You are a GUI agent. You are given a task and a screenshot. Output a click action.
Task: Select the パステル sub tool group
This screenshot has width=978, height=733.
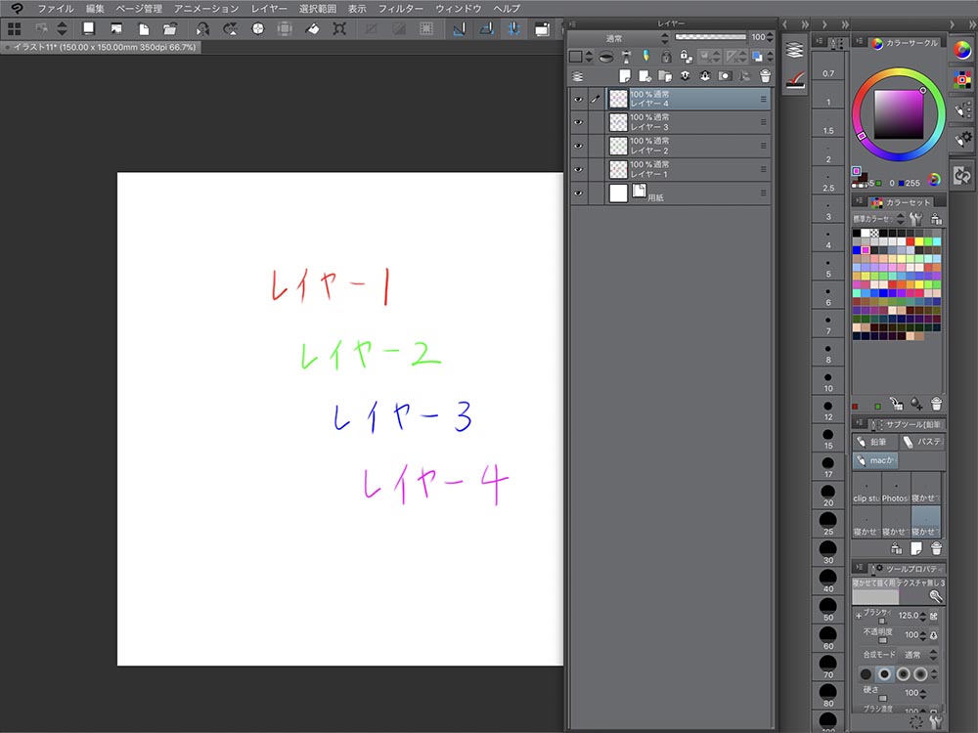921,442
